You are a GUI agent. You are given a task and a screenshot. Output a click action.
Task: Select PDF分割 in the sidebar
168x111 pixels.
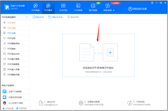point(15,28)
